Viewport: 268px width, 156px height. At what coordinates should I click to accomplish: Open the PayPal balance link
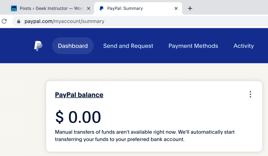[79, 95]
